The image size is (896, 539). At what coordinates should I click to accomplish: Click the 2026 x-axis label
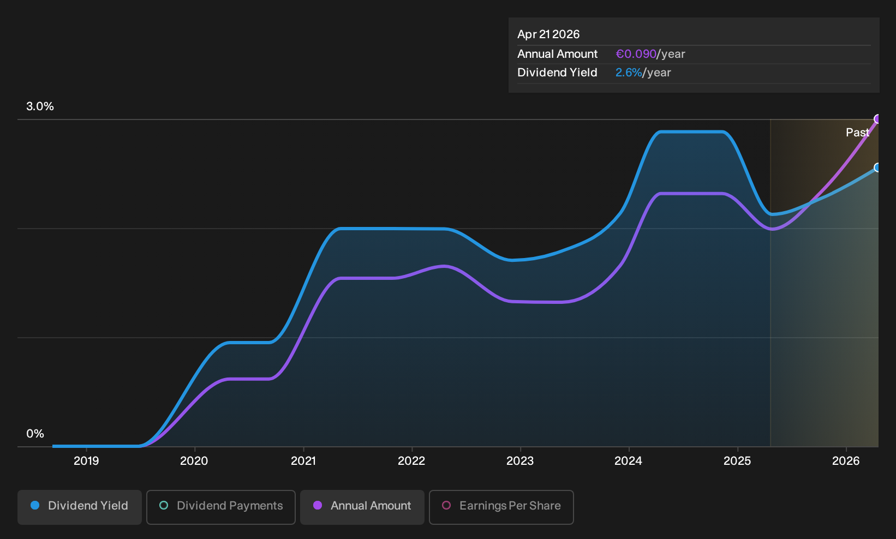pyautogui.click(x=846, y=461)
